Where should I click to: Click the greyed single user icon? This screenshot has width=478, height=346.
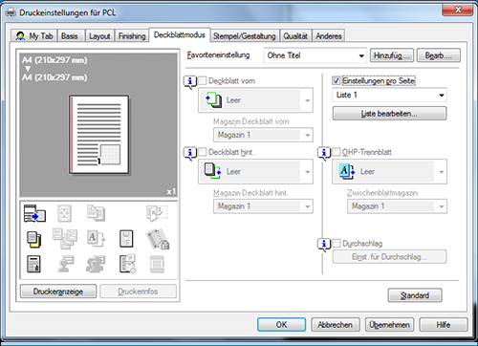(66, 264)
